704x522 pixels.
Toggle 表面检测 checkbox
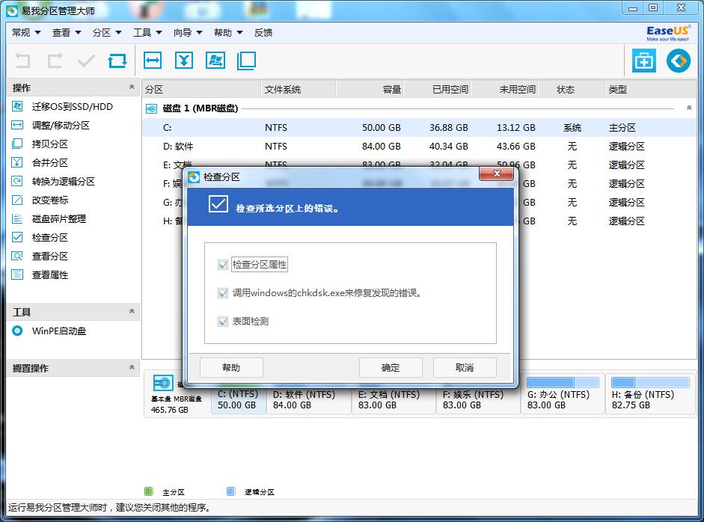coord(223,322)
